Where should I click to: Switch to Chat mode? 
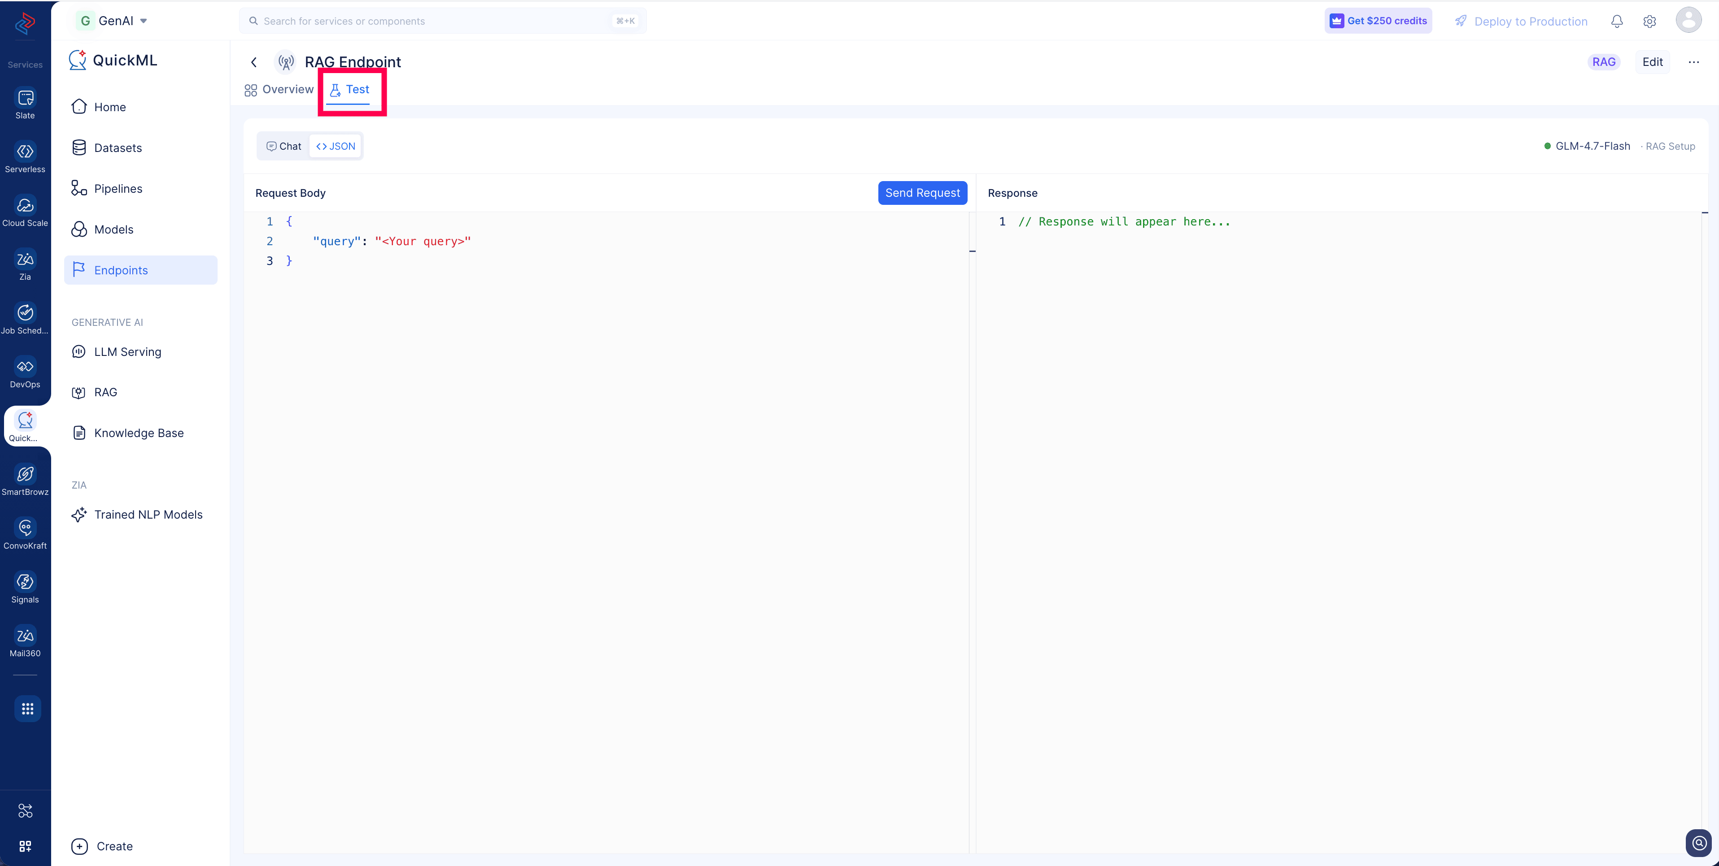coord(284,146)
